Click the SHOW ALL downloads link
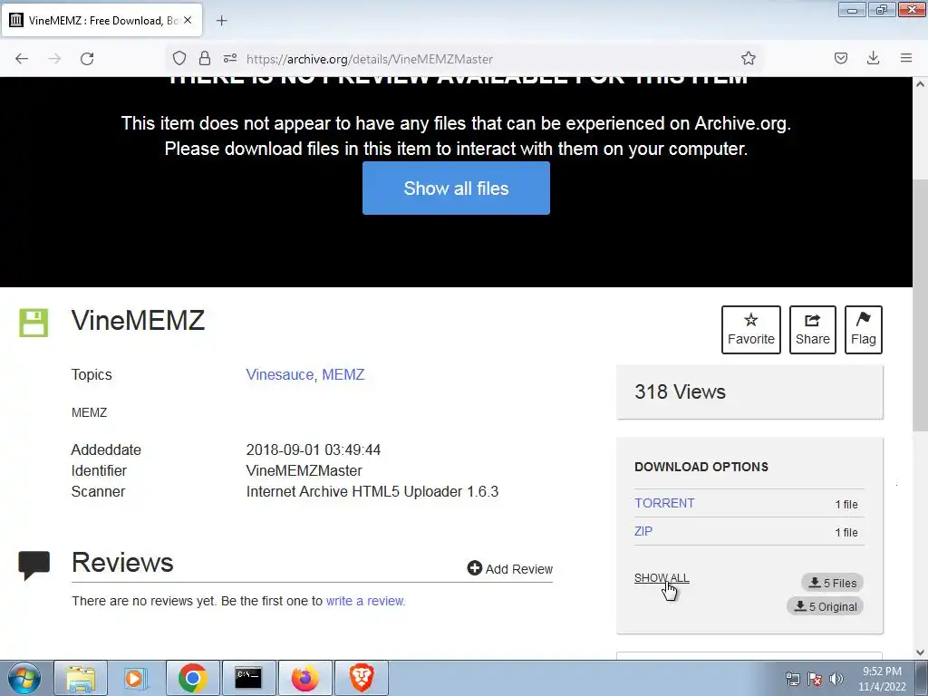The image size is (928, 696). click(662, 577)
